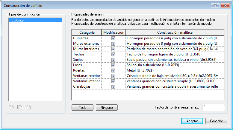This screenshot has width=233, height=130.
Task: Open the dialog help question-mark button
Action: click(x=215, y=5)
